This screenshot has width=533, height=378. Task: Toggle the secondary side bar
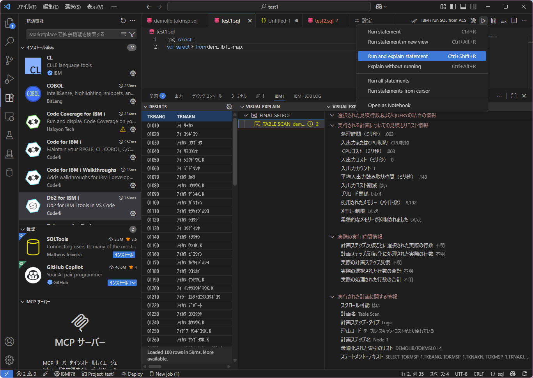[473, 7]
